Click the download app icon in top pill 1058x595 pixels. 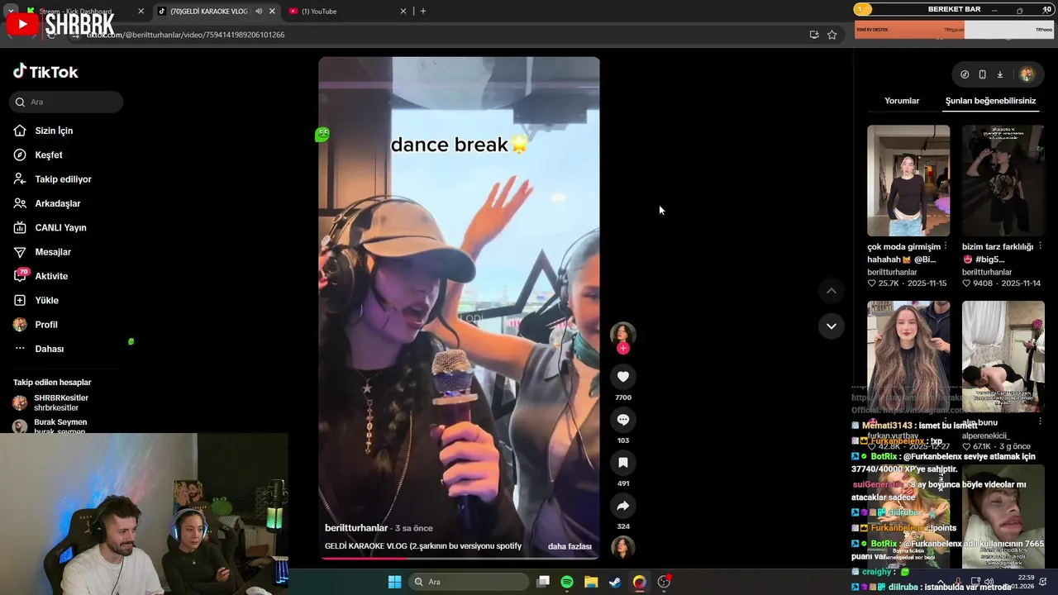point(999,74)
